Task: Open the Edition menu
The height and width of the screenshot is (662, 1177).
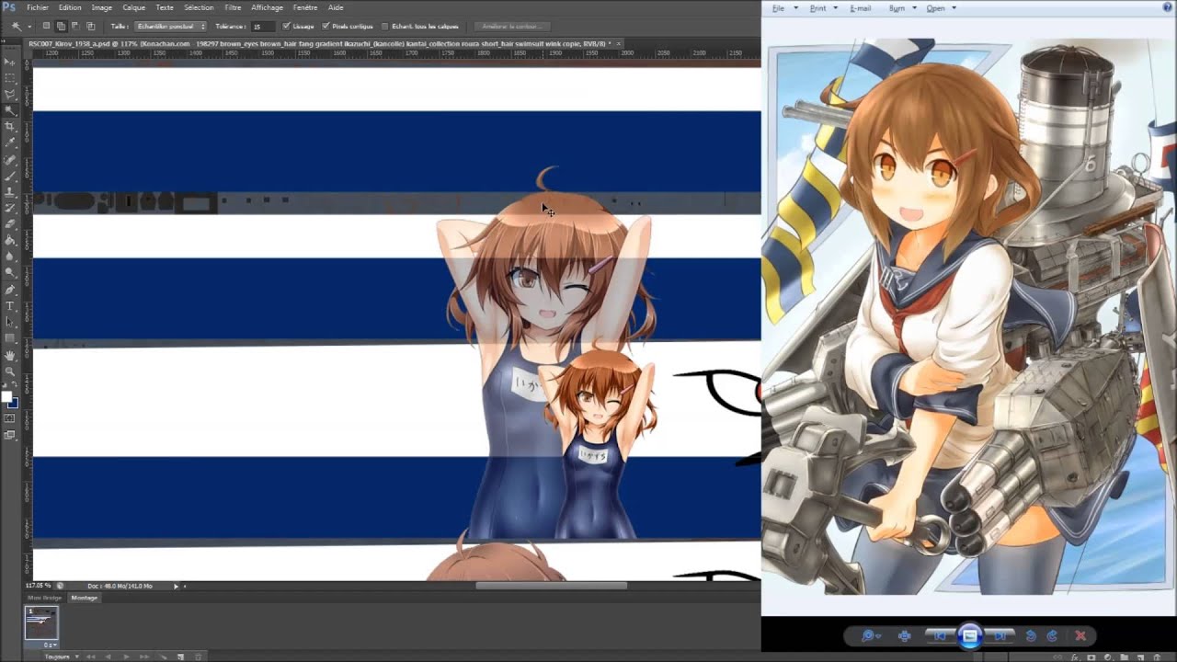Action: click(70, 7)
